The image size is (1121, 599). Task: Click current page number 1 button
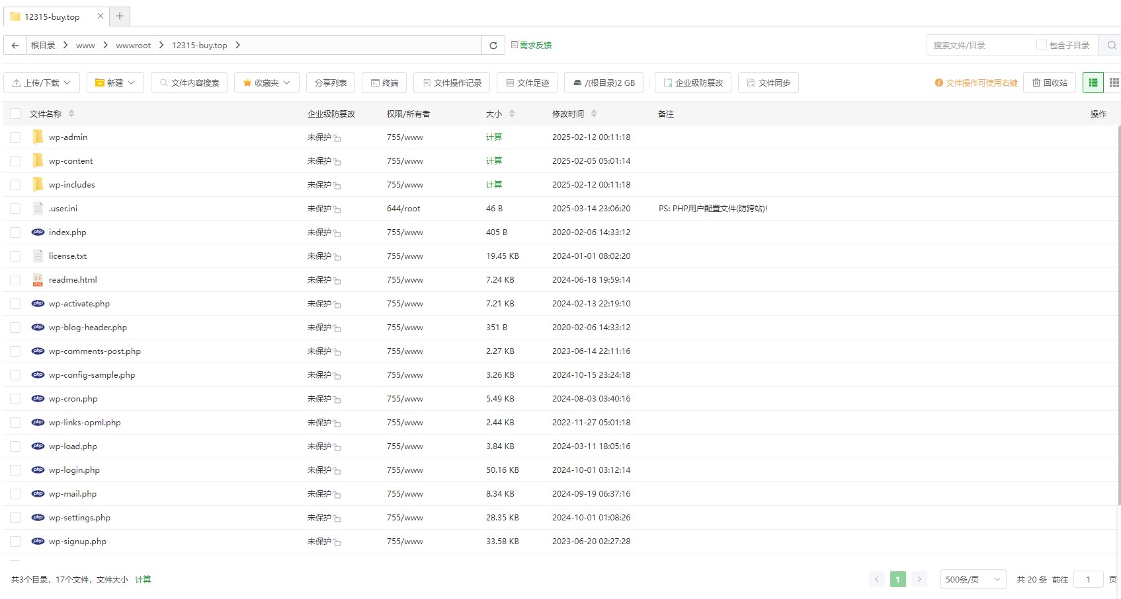pyautogui.click(x=897, y=579)
